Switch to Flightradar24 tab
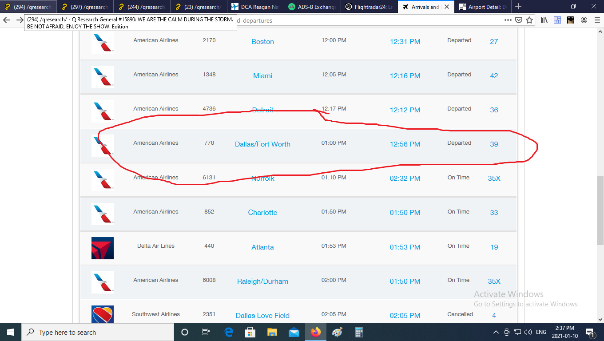 pyautogui.click(x=370, y=7)
